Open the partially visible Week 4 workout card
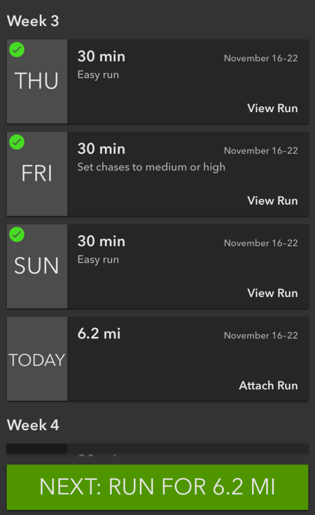This screenshot has height=515, width=315. (x=157, y=450)
